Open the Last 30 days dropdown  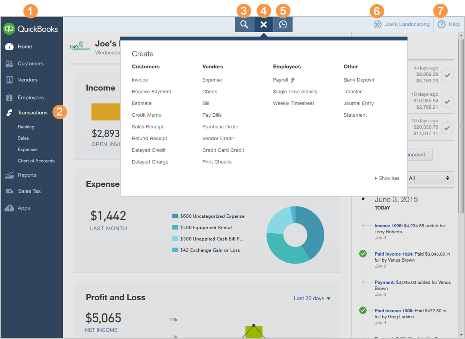click(x=312, y=298)
